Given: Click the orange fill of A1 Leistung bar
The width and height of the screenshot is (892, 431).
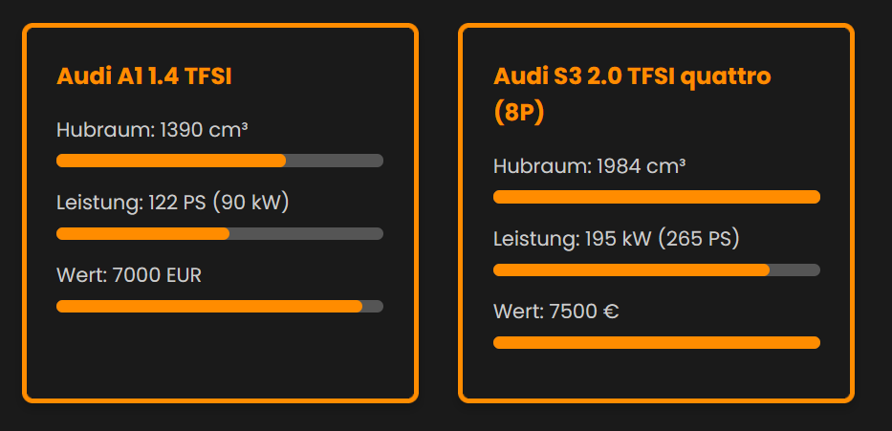Looking at the screenshot, I should tap(143, 233).
